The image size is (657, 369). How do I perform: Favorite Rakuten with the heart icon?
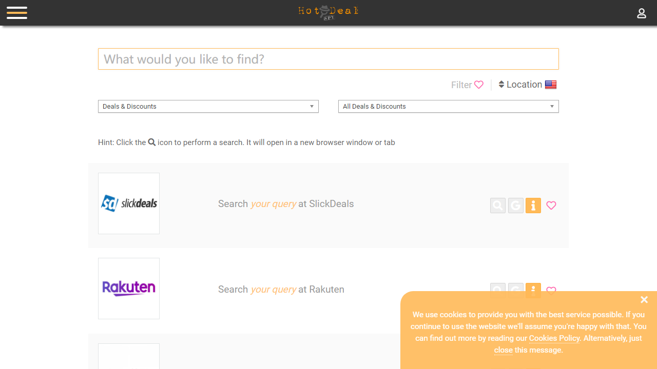[551, 289]
